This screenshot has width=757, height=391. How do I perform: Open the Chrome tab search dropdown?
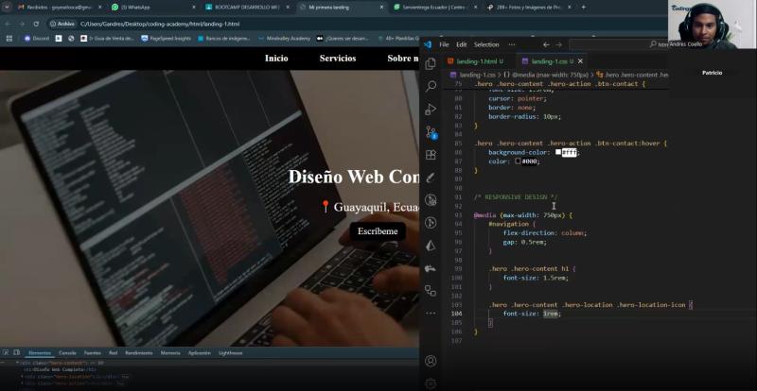pos(7,8)
